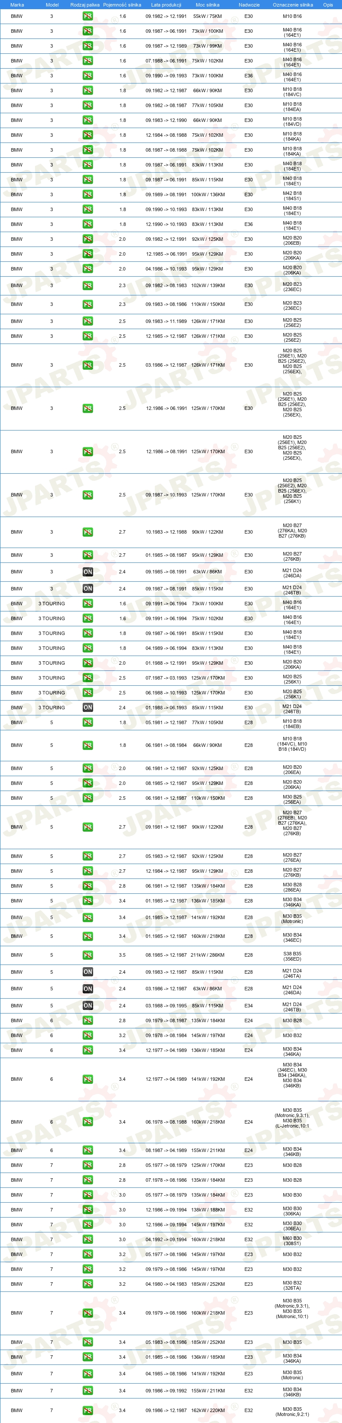This screenshot has width=342, height=1423.
Task: Click power value '100kW / 136KM'
Action: [208, 194]
